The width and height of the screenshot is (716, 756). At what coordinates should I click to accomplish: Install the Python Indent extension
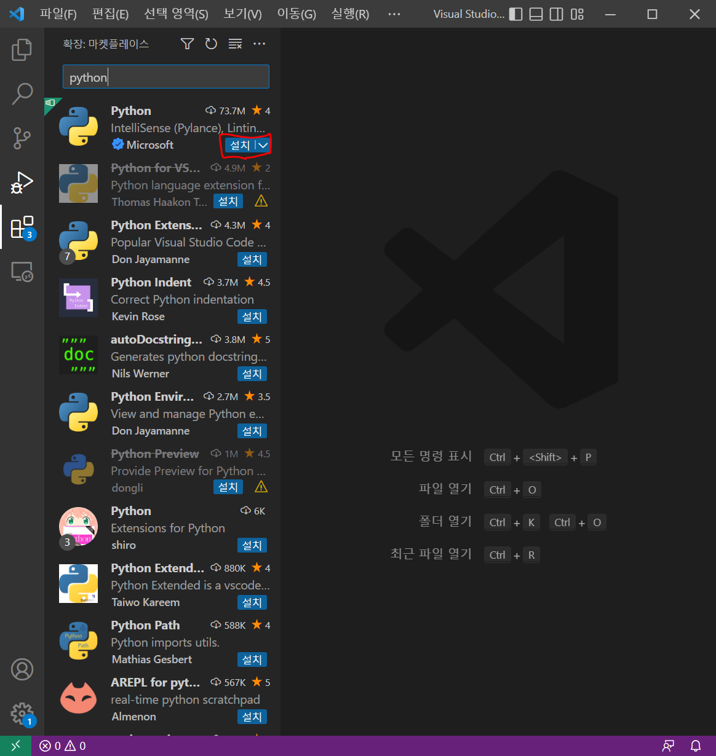(x=252, y=317)
